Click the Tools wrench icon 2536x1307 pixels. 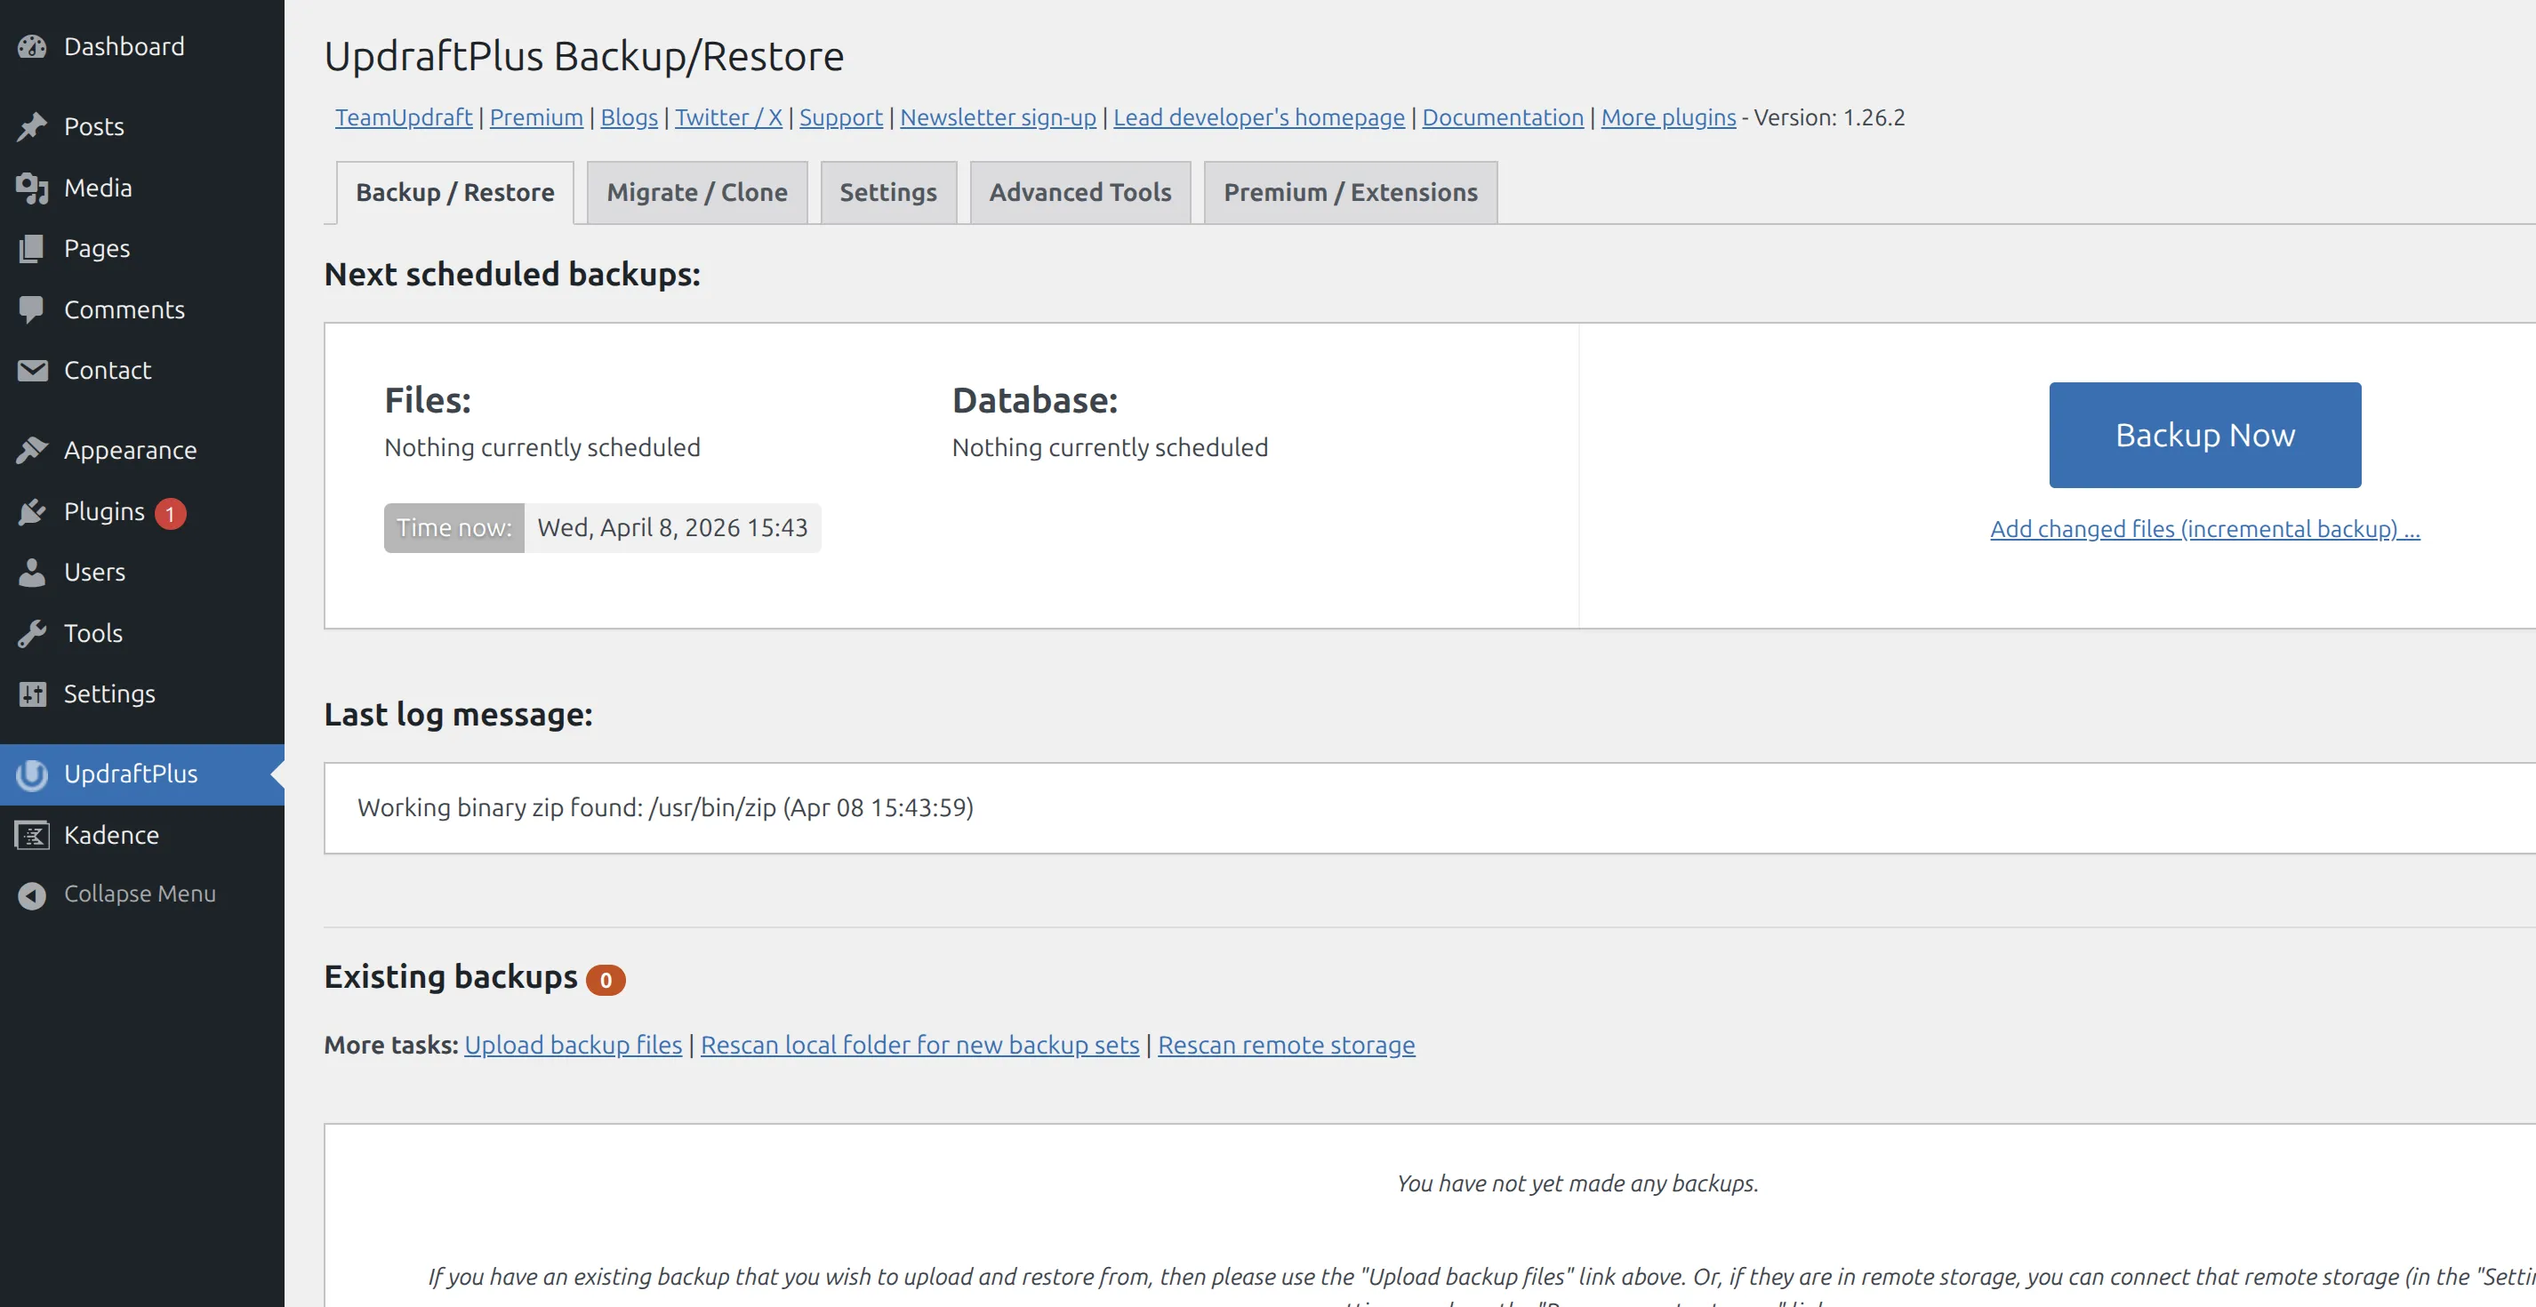(31, 633)
